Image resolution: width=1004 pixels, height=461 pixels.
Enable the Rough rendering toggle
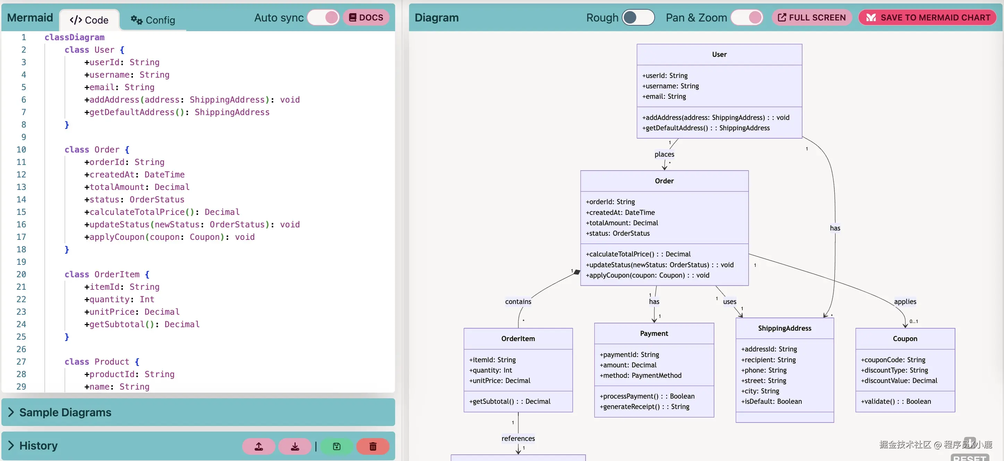[x=638, y=18]
